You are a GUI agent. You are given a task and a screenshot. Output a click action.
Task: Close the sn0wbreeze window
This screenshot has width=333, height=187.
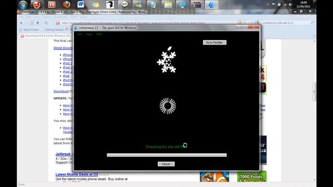pos(254,27)
